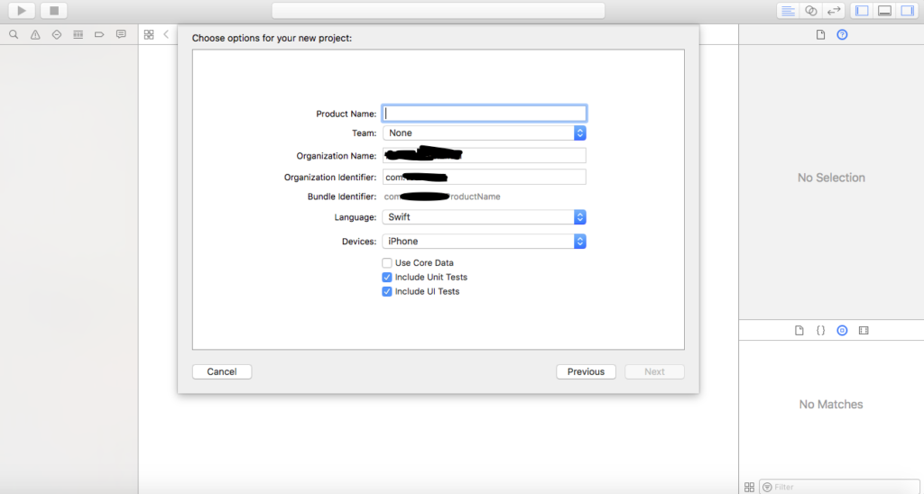Open the Find navigator search icon
This screenshot has width=924, height=494.
[x=14, y=35]
